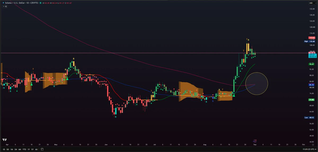Select the 1M time range
The height and width of the screenshot is (152, 318).
[12, 149]
